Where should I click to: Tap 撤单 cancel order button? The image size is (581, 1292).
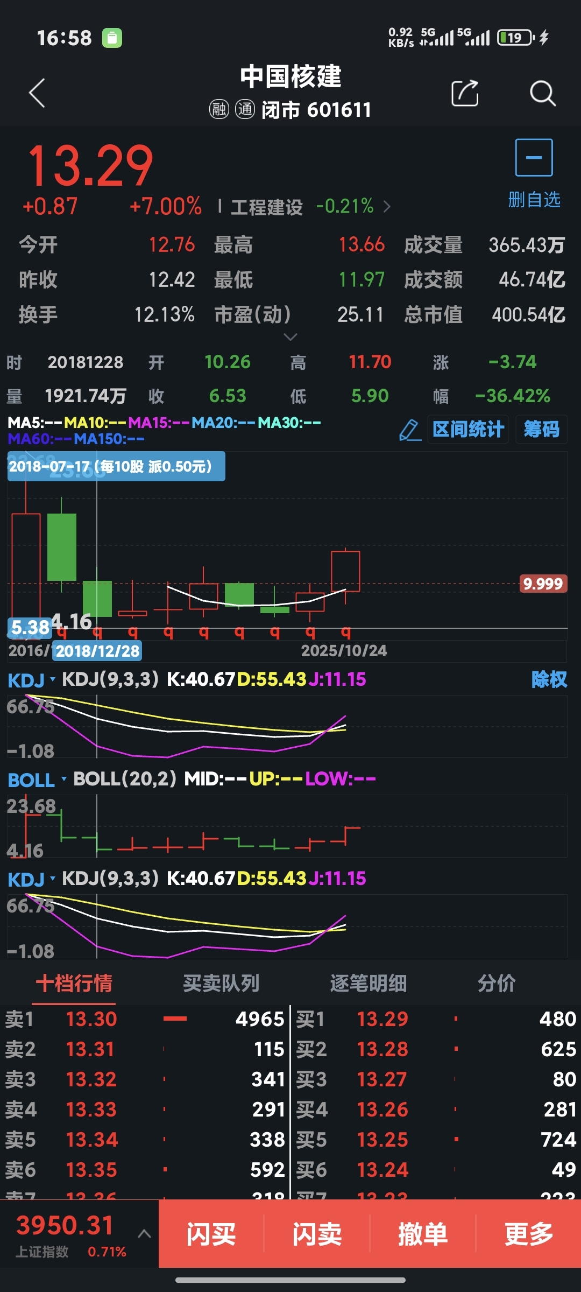[x=423, y=1234]
